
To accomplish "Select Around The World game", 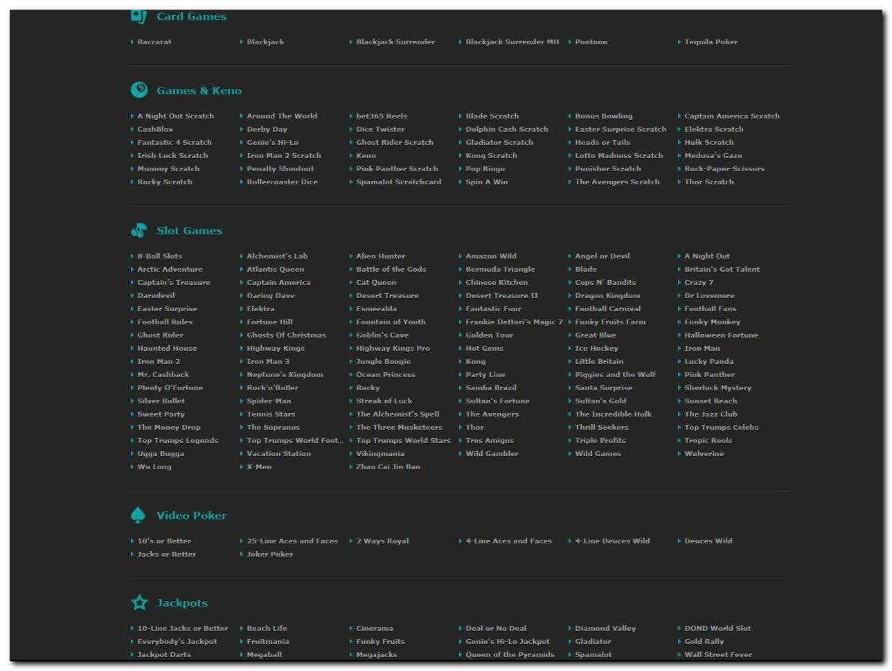I will click(282, 116).
